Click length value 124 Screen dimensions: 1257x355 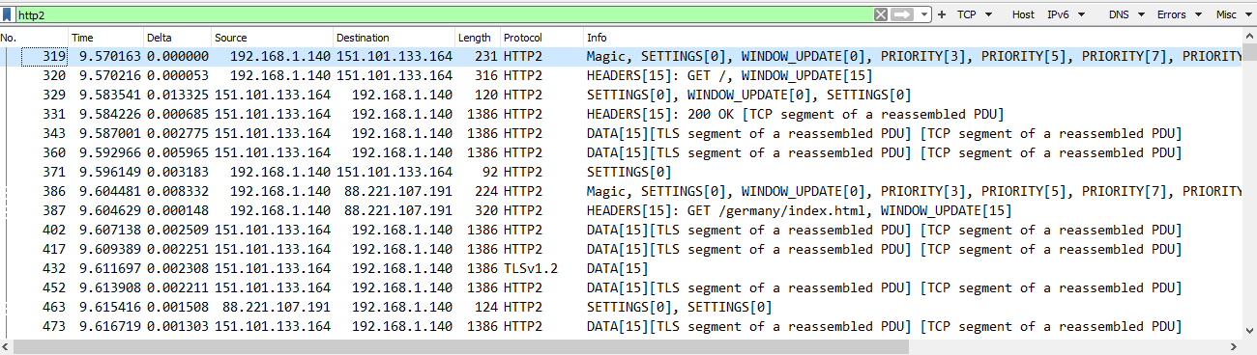[x=485, y=307]
